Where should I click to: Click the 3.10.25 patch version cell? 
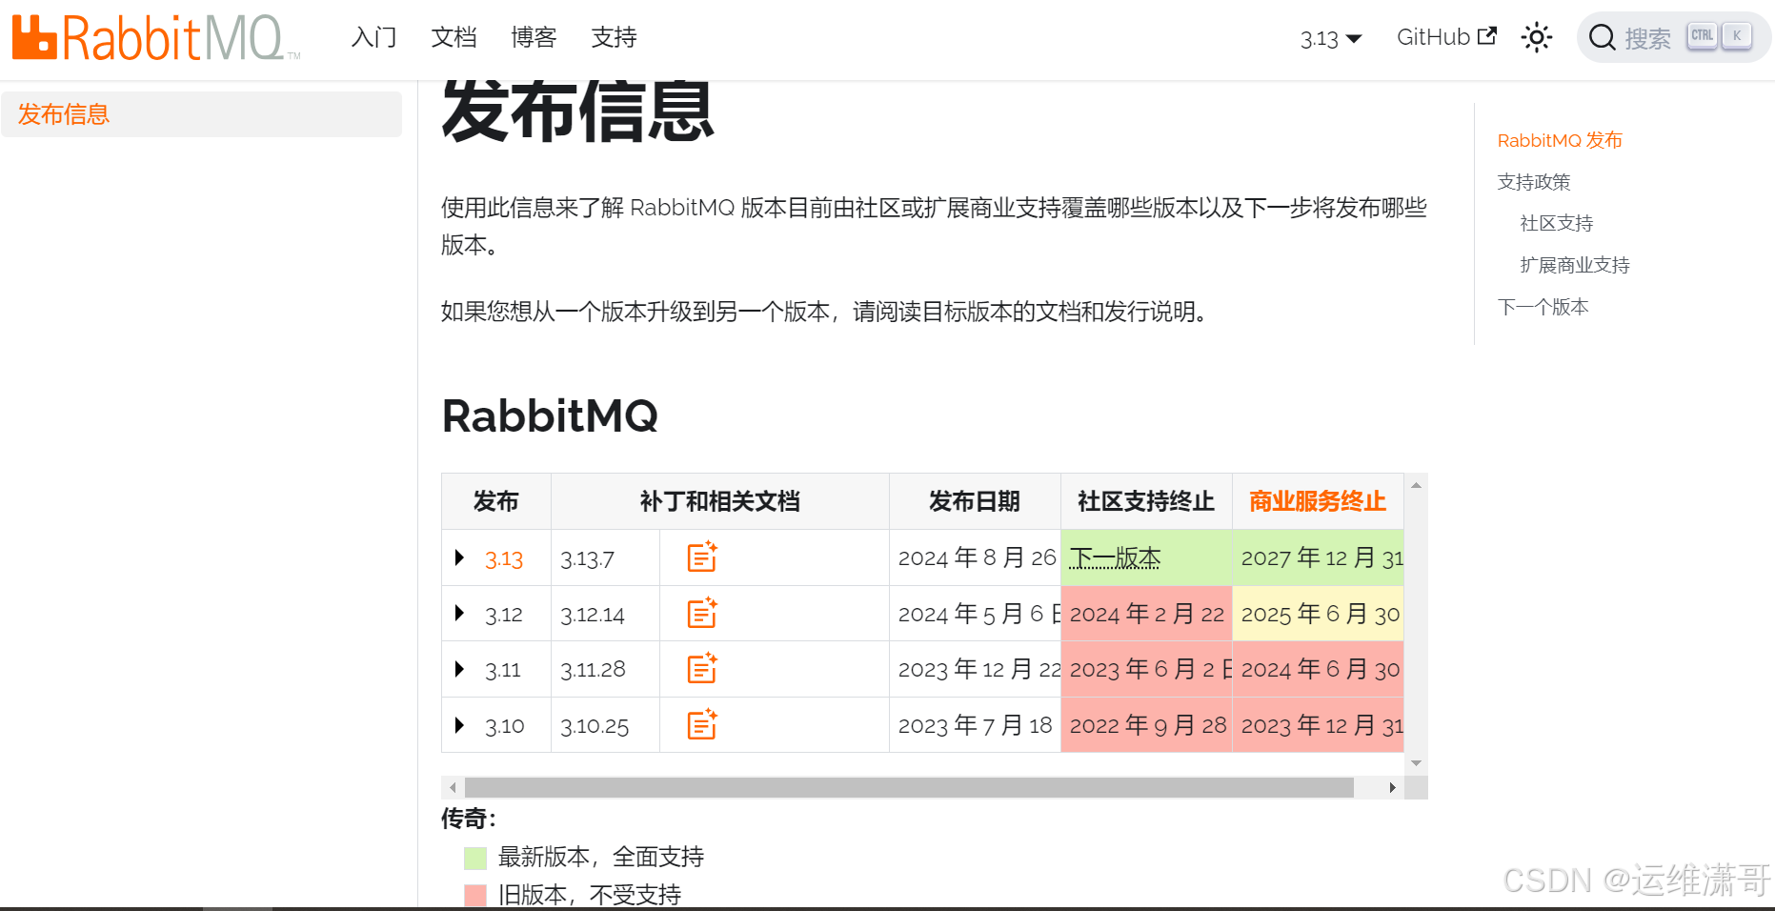[x=605, y=725]
